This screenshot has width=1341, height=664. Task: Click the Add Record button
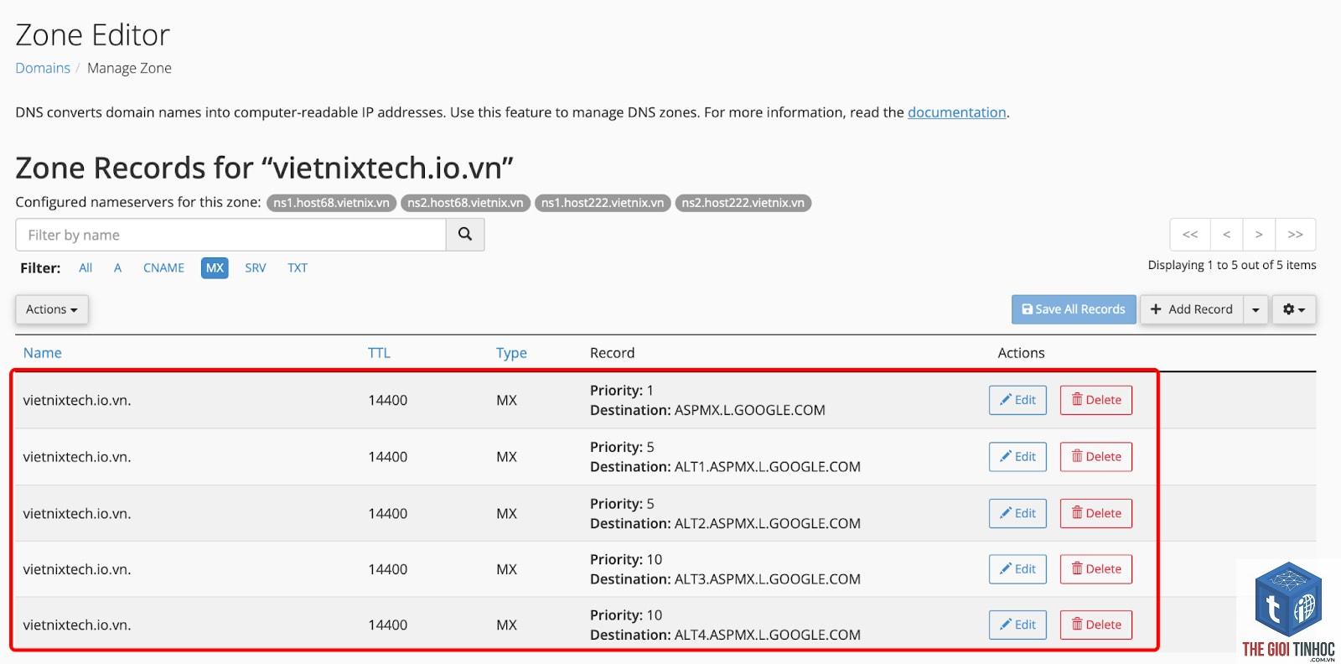pos(1192,309)
